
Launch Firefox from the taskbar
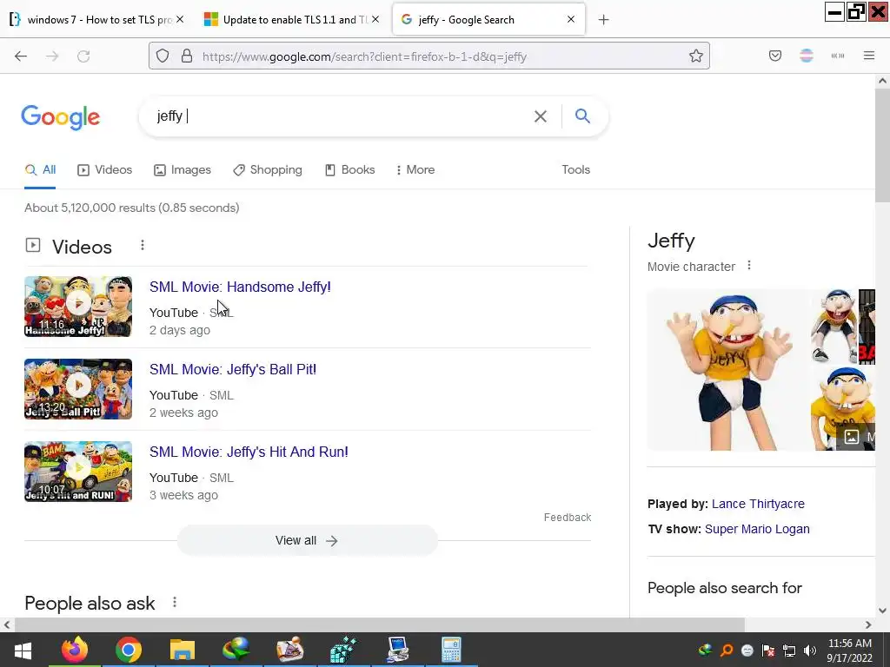coord(75,650)
